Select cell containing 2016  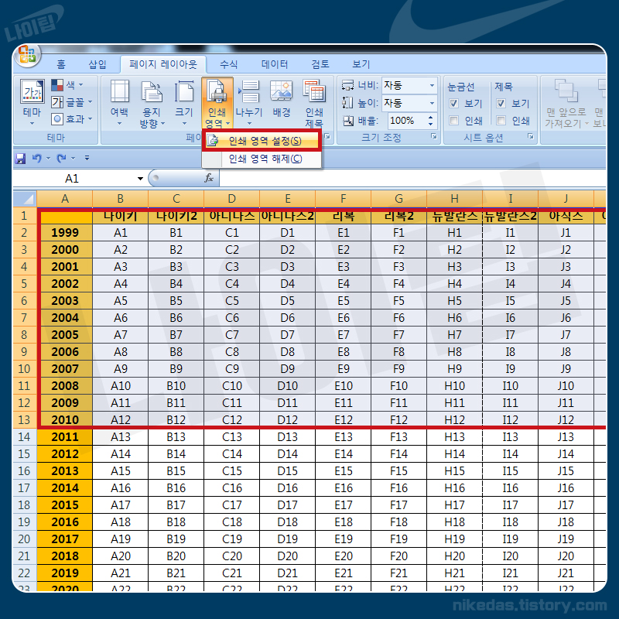[x=65, y=522]
